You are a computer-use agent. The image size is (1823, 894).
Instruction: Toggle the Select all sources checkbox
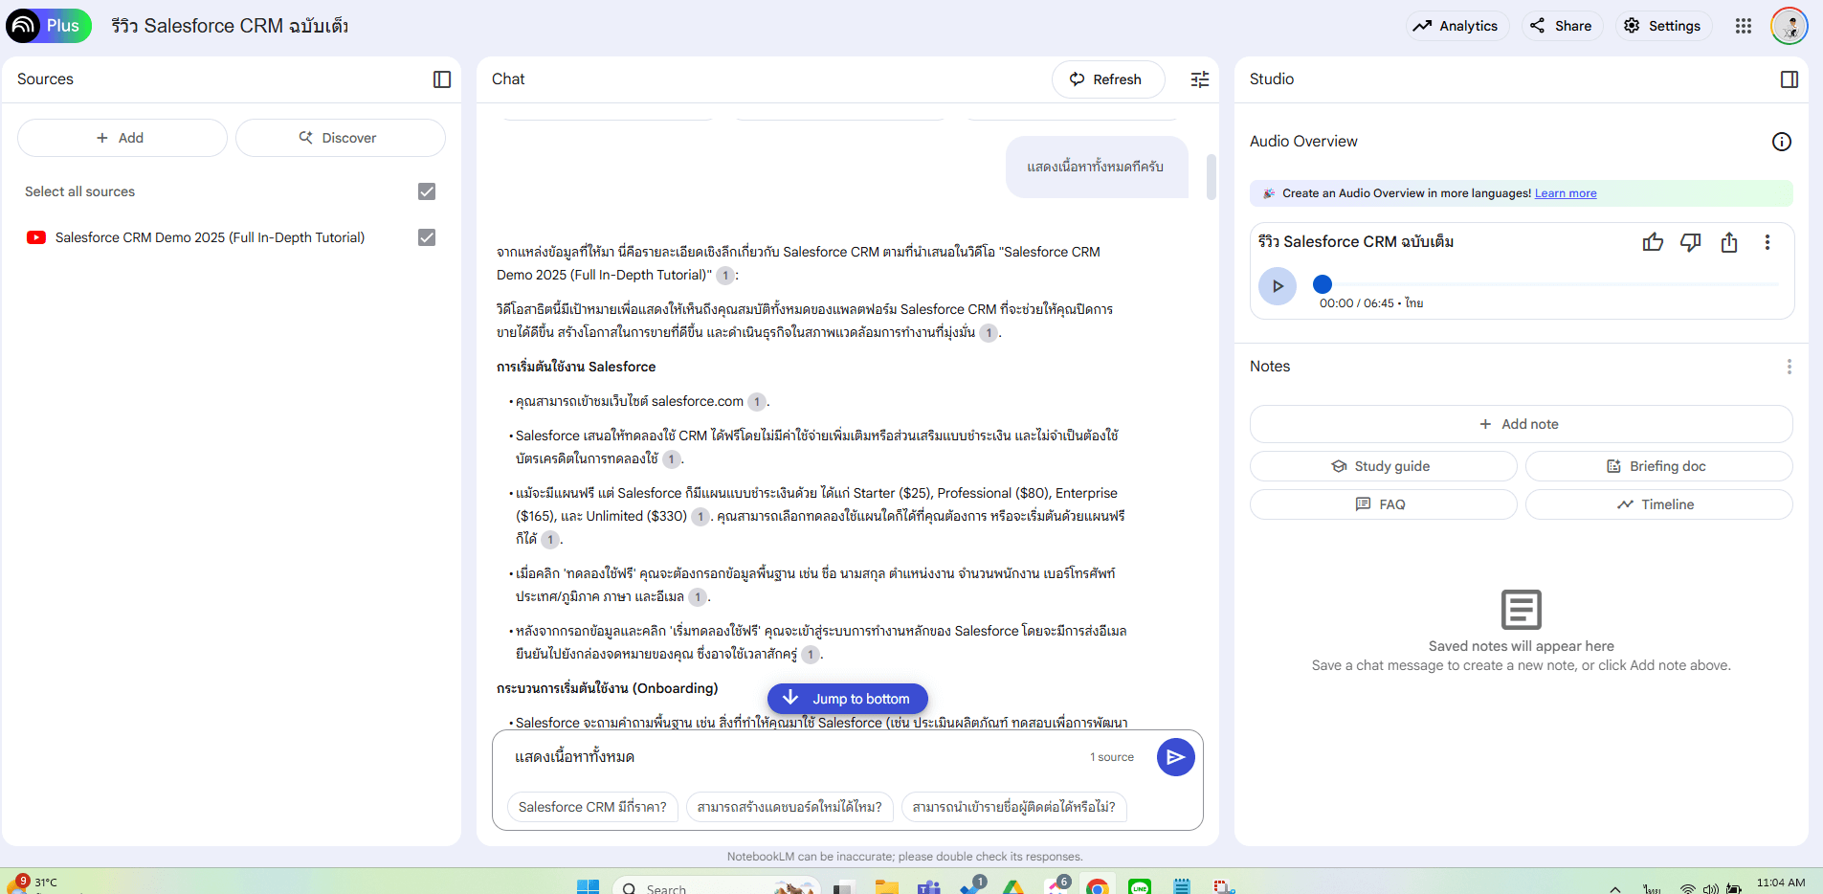coord(427,191)
